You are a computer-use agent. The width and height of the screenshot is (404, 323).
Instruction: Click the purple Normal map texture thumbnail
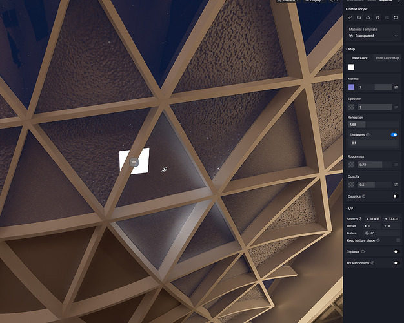click(x=351, y=87)
